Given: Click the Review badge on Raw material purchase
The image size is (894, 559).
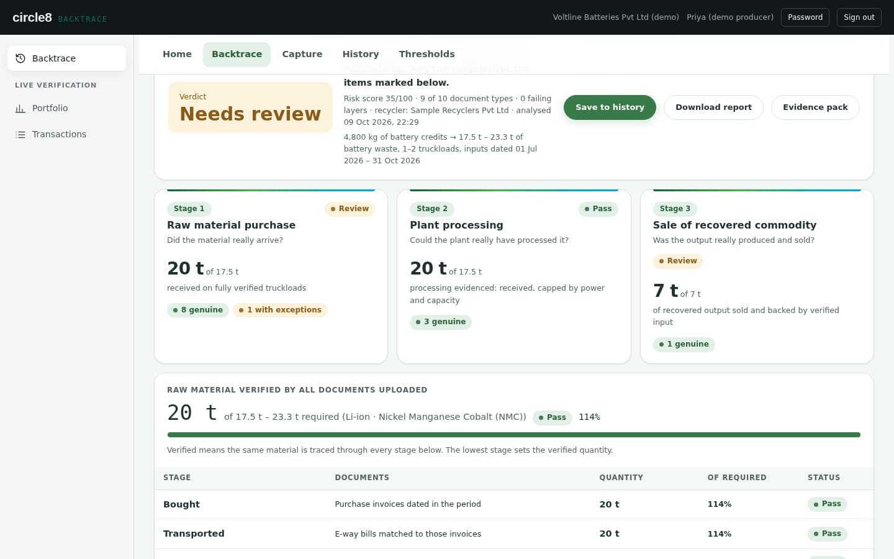Looking at the screenshot, I should [x=350, y=209].
